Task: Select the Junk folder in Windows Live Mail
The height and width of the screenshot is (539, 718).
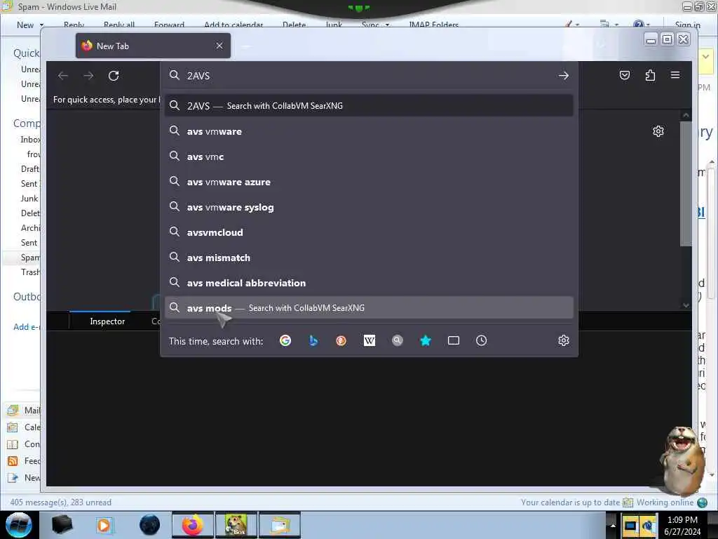Action: 29,199
